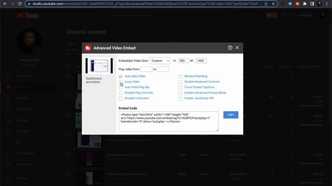332x186 pixels.
Task: Click the CREATE button in Studio header
Action: pyautogui.click(x=303, y=16)
